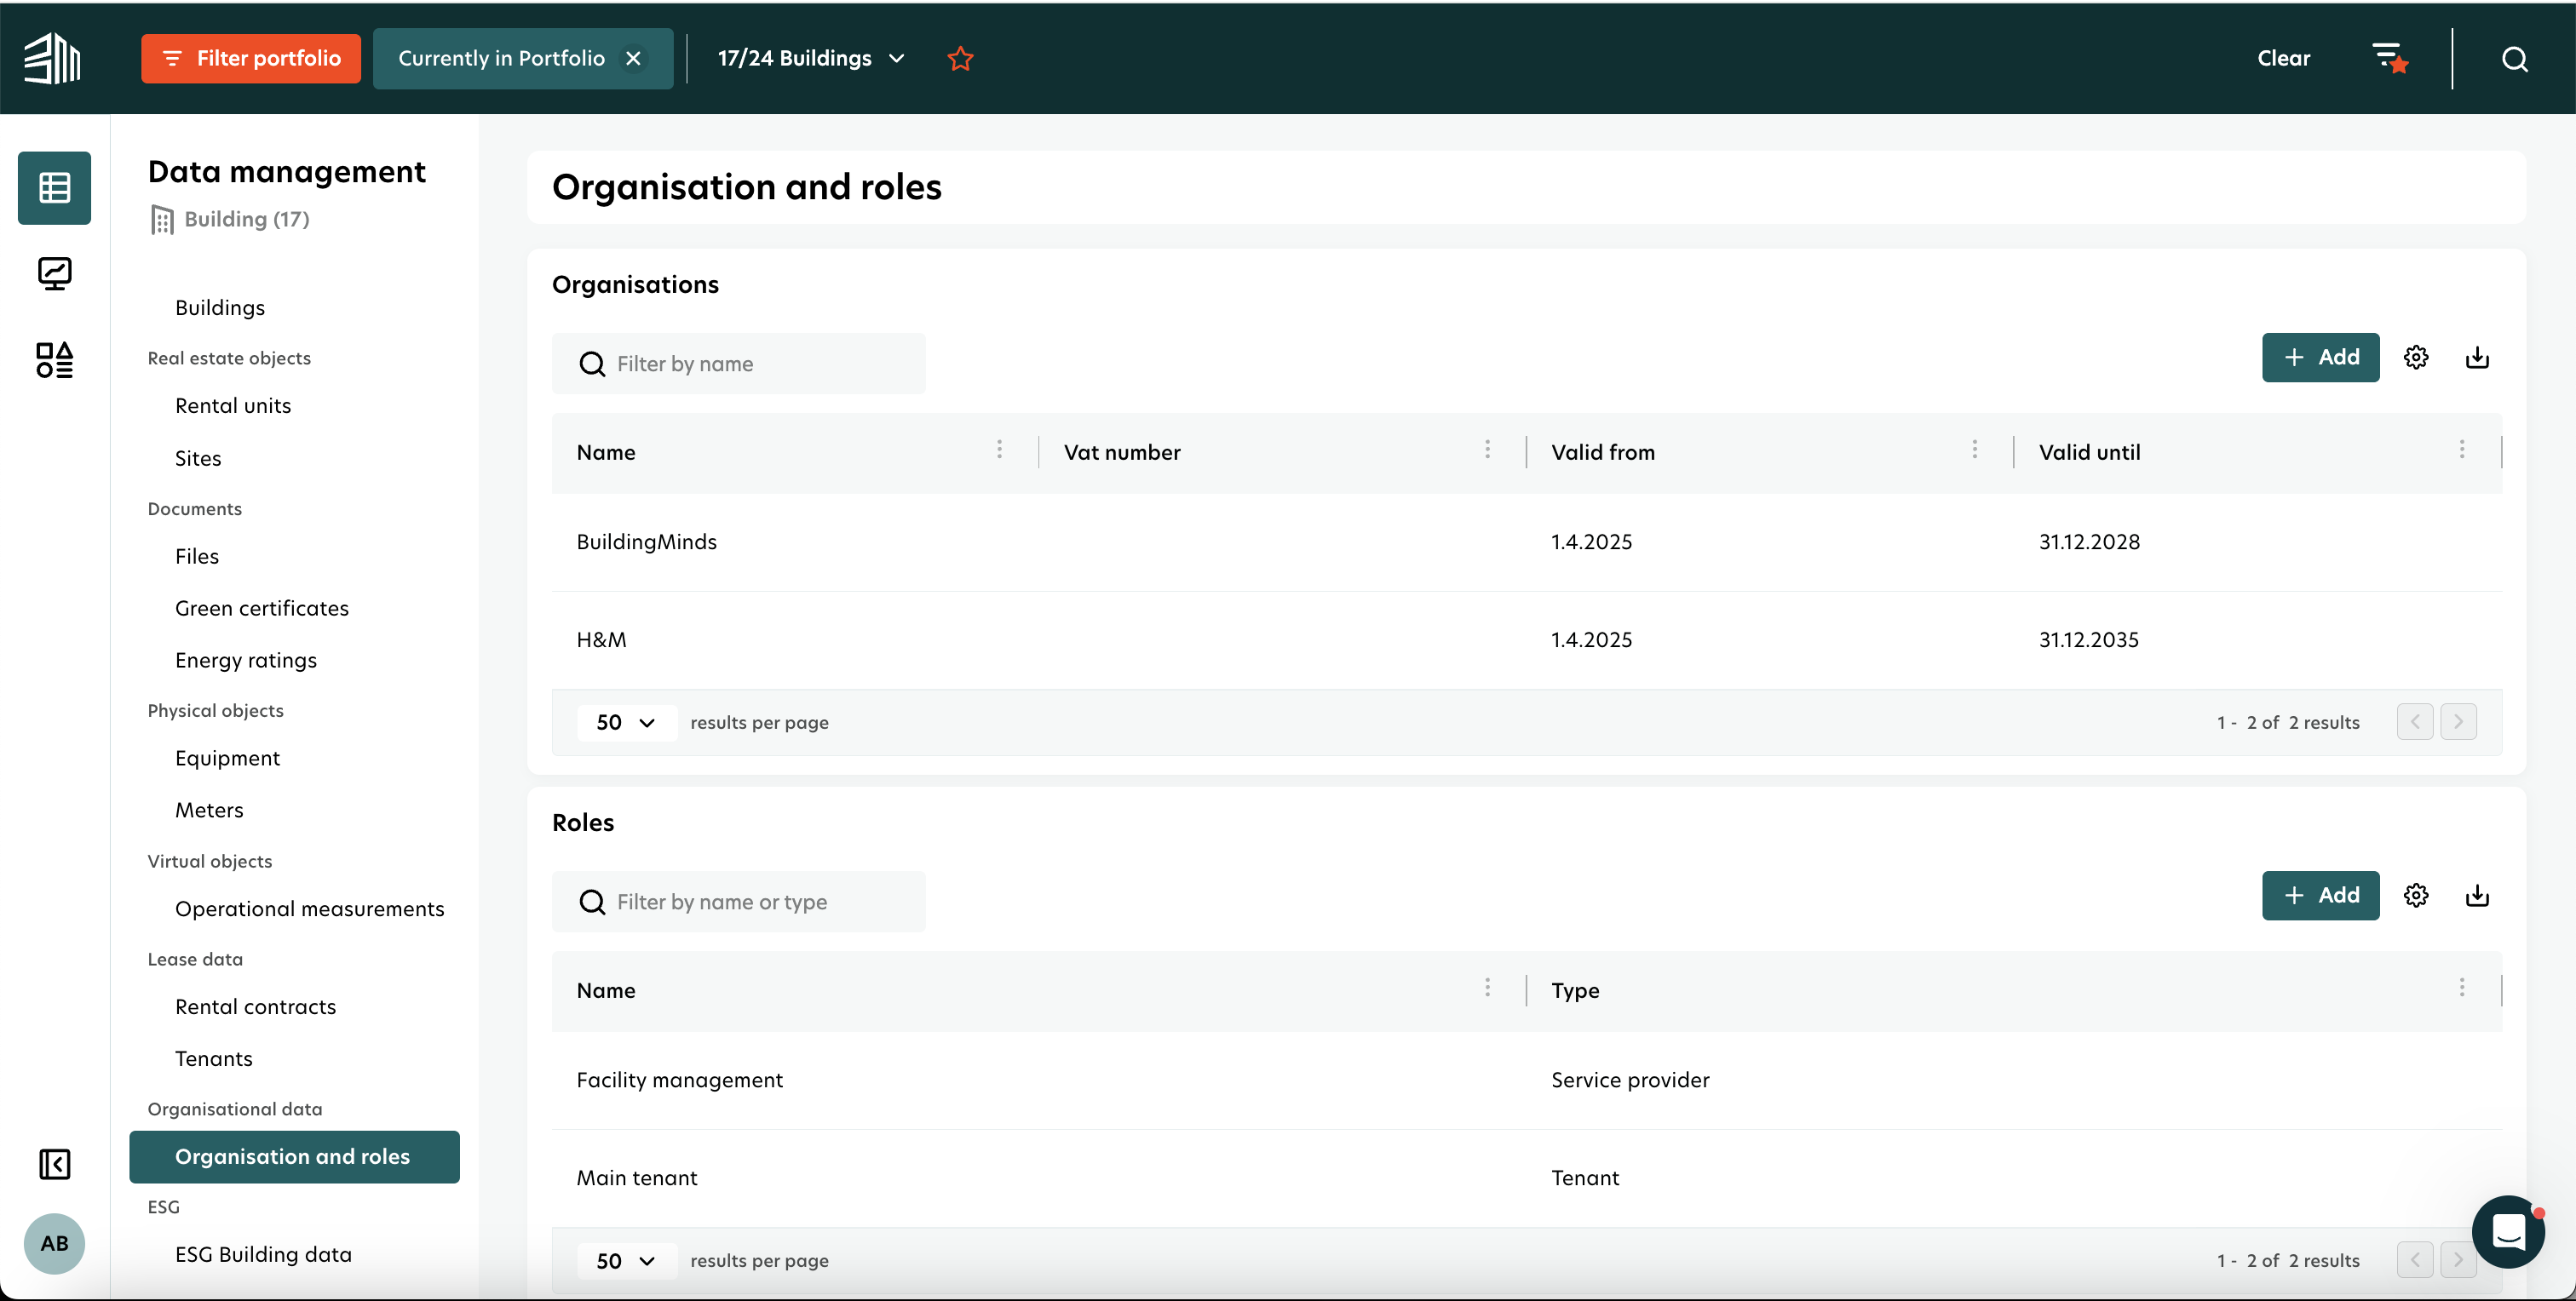Click the search magnifier in top bar
This screenshot has width=2576, height=1301.
click(2514, 59)
